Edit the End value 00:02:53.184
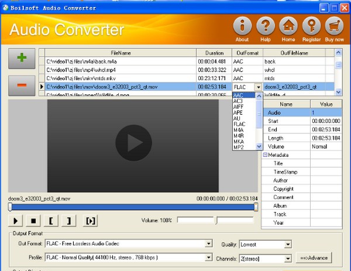This screenshot has width=351, height=271. 326,129
